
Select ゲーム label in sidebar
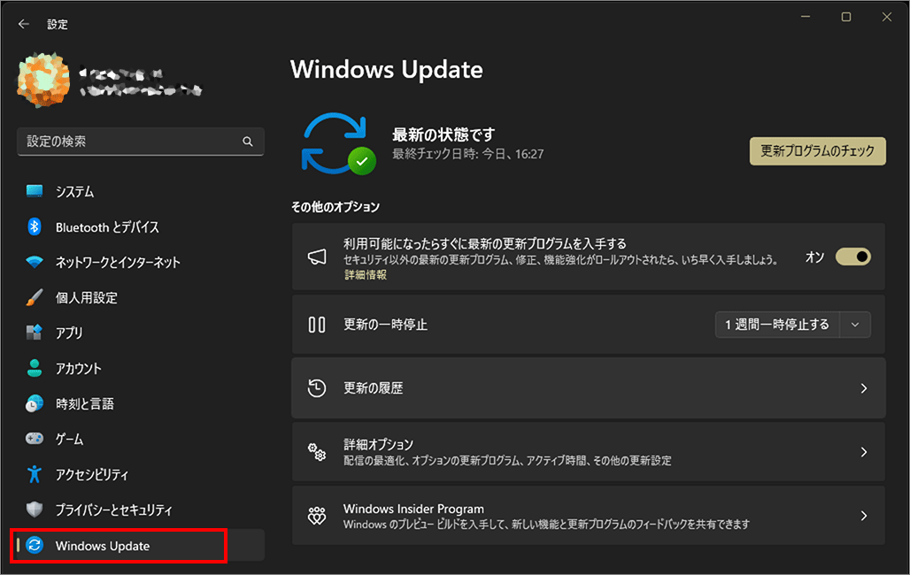tap(69, 440)
